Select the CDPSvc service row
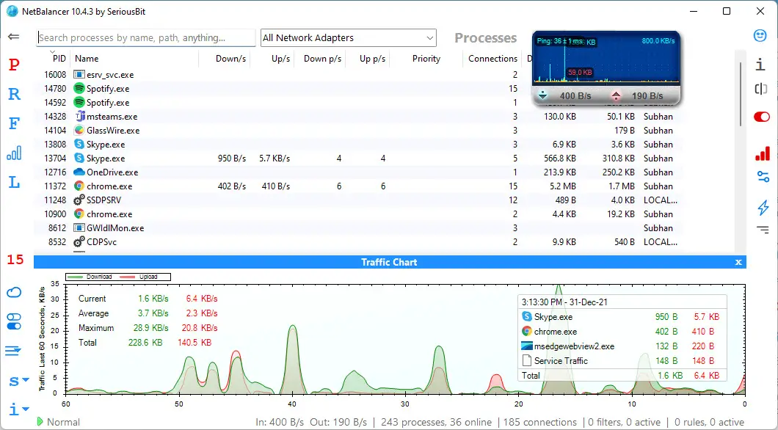778x430 pixels. click(x=360, y=241)
